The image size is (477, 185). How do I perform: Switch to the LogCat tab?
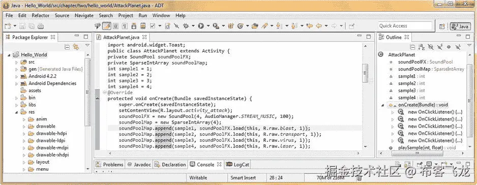click(x=237, y=165)
